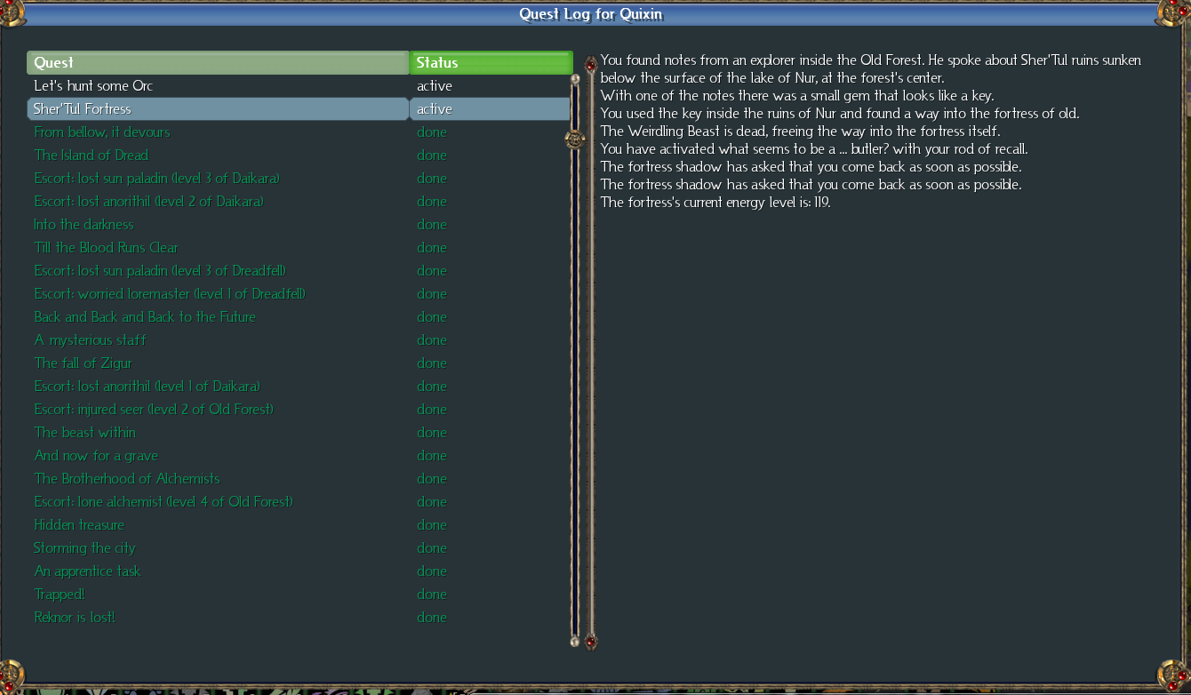Click the Weirdling Beast description line
1191x695 pixels.
point(800,132)
